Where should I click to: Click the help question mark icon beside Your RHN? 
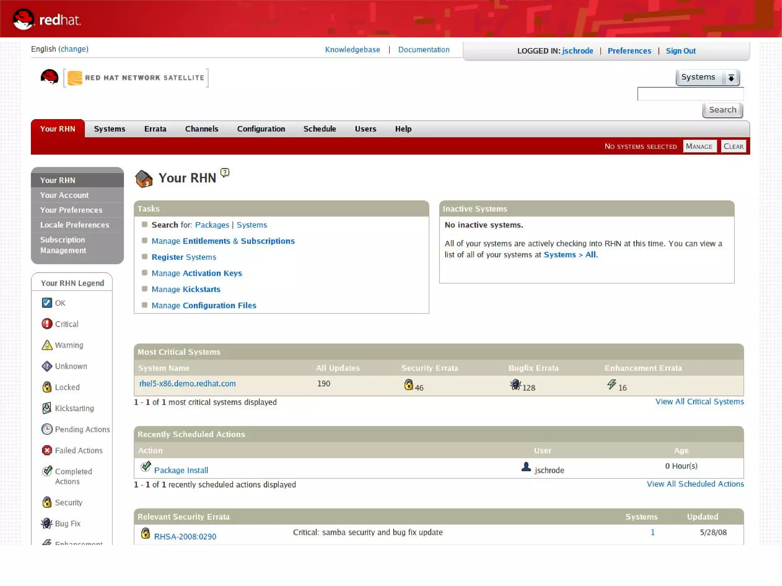tap(225, 173)
